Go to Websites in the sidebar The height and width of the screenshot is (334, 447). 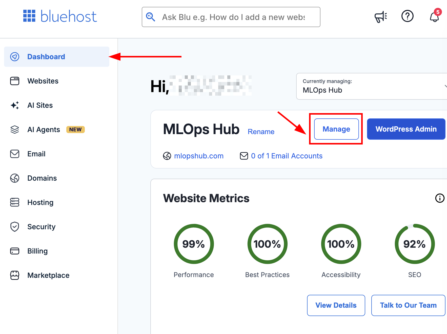coord(57,81)
